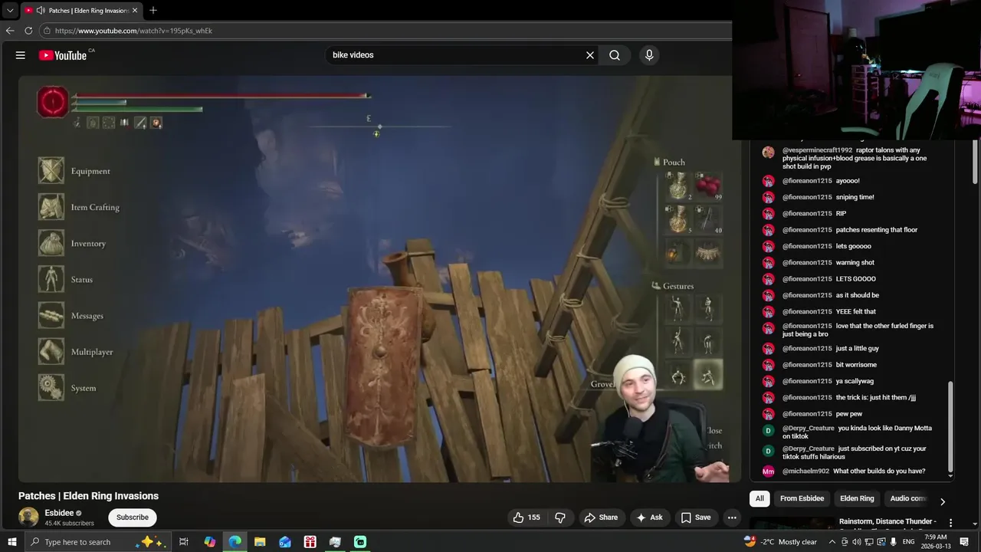Advance the filter chips with the right chevron
Screen dimensions: 981x552
[x=943, y=501]
